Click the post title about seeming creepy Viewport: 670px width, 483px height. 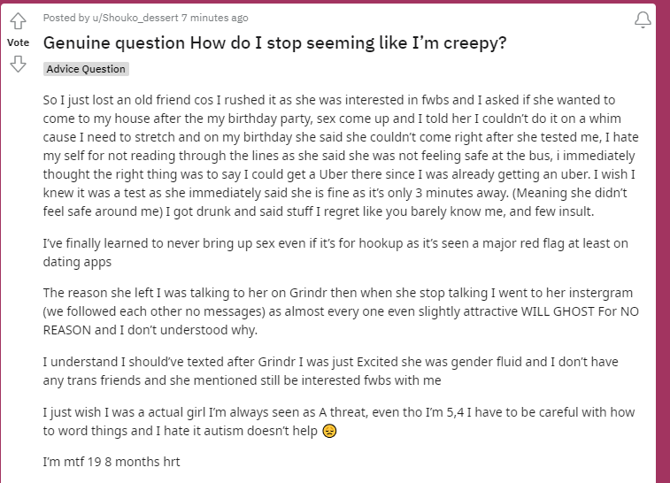274,42
